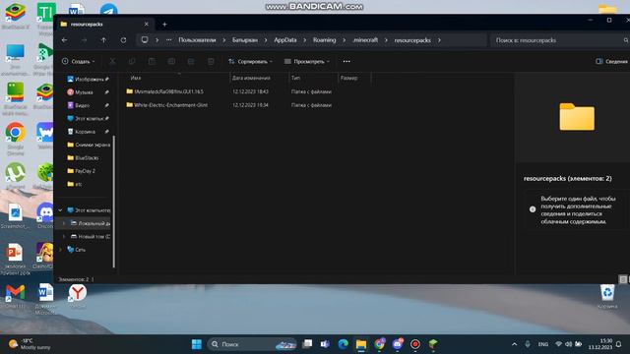The image size is (630, 354).
Task: Open the Windows Start menu
Action: point(197,344)
